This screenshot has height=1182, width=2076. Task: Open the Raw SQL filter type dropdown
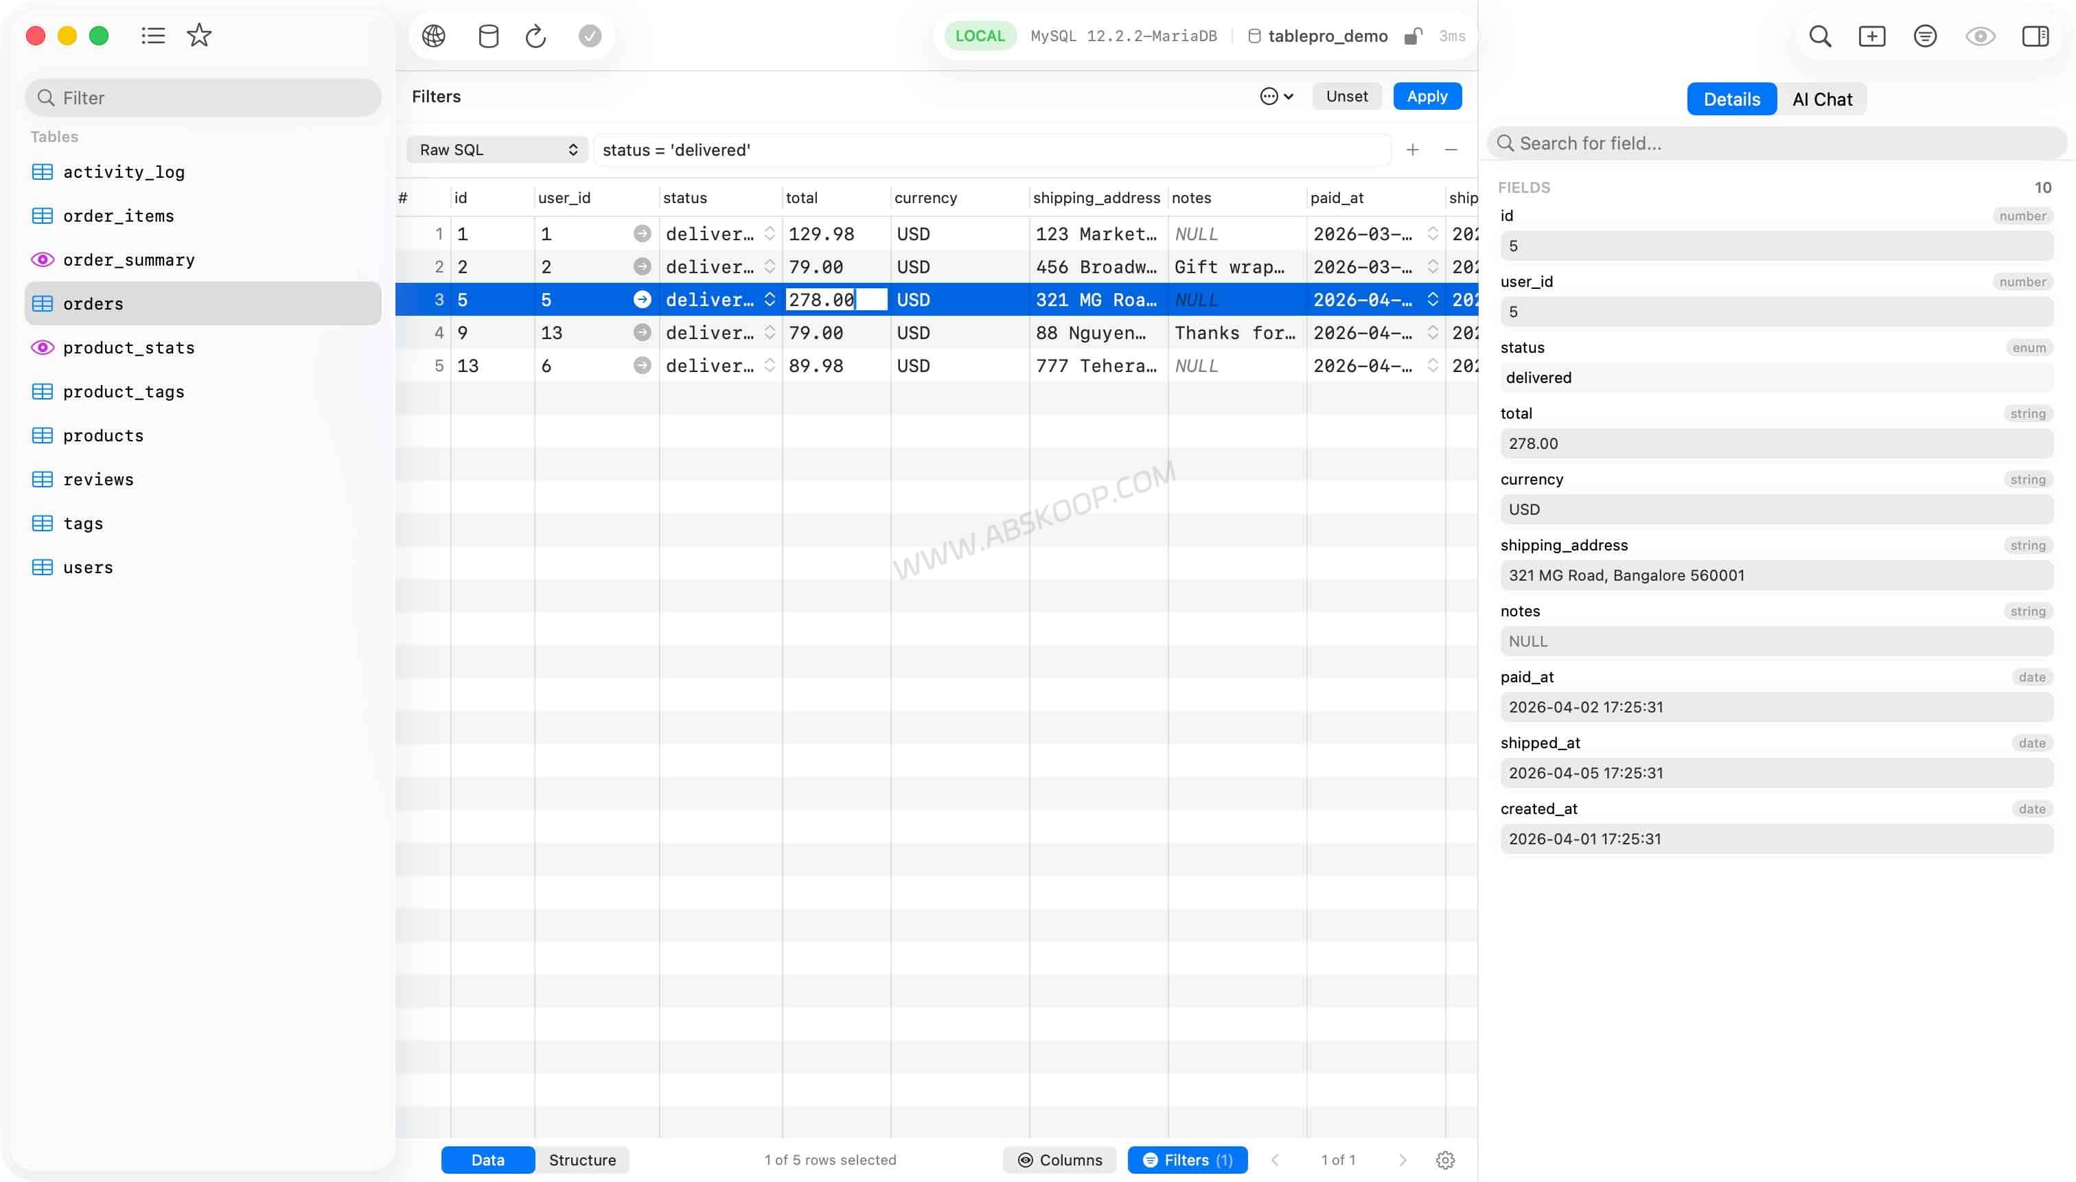click(497, 150)
